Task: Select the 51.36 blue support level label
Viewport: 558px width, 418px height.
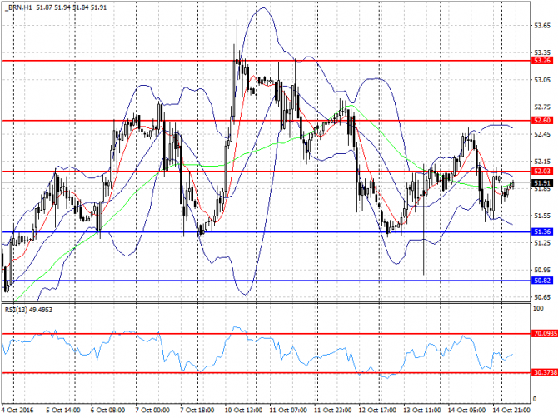Action: (x=542, y=232)
